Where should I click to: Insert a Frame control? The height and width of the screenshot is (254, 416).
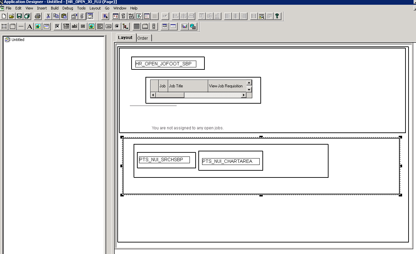click(x=4, y=26)
